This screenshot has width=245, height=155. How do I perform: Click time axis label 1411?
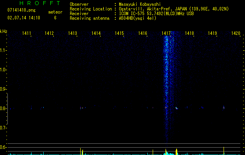click(x=26, y=33)
